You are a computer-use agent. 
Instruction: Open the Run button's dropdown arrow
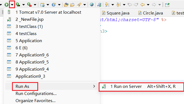click(x=12, y=5)
